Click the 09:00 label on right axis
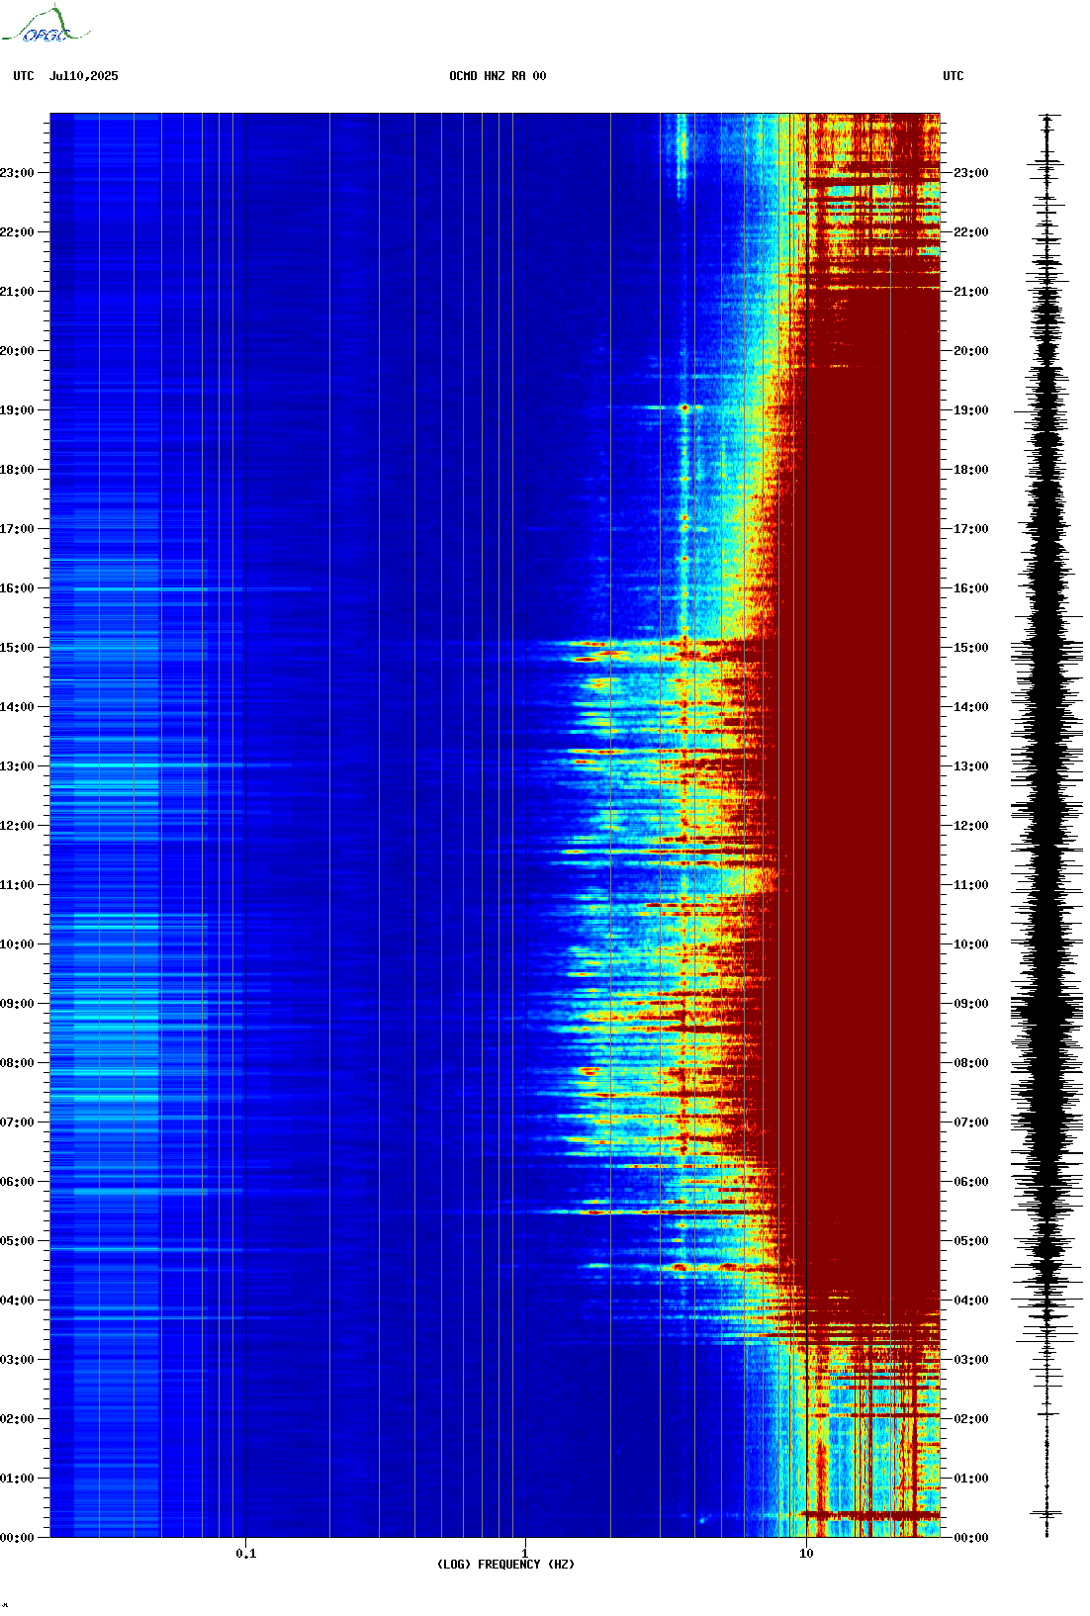This screenshot has width=1090, height=1616. click(971, 1004)
